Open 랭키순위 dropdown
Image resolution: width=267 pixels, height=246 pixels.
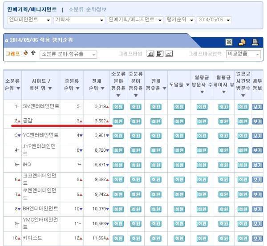coord(180,20)
